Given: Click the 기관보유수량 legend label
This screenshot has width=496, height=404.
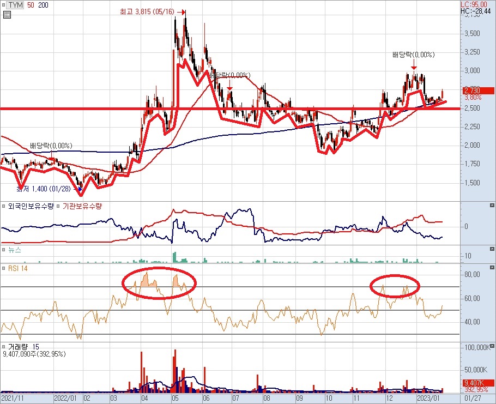Looking at the screenshot, I should 82,207.
